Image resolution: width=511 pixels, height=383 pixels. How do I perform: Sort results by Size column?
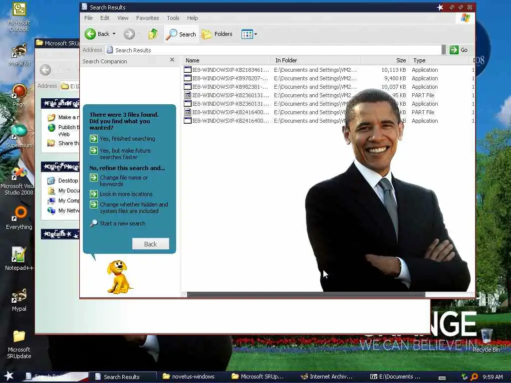384,60
